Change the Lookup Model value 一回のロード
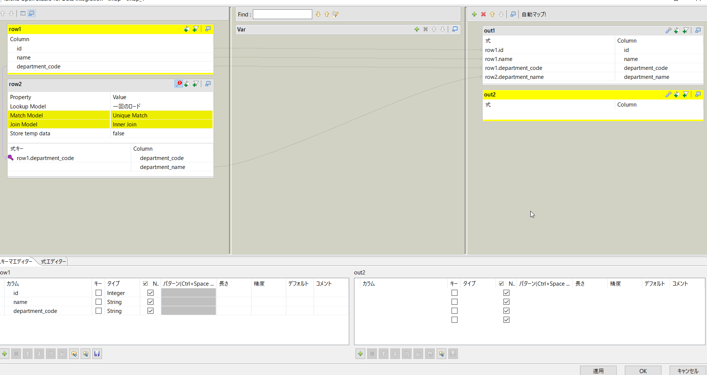Image resolution: width=707 pixels, height=375 pixels. coord(162,107)
